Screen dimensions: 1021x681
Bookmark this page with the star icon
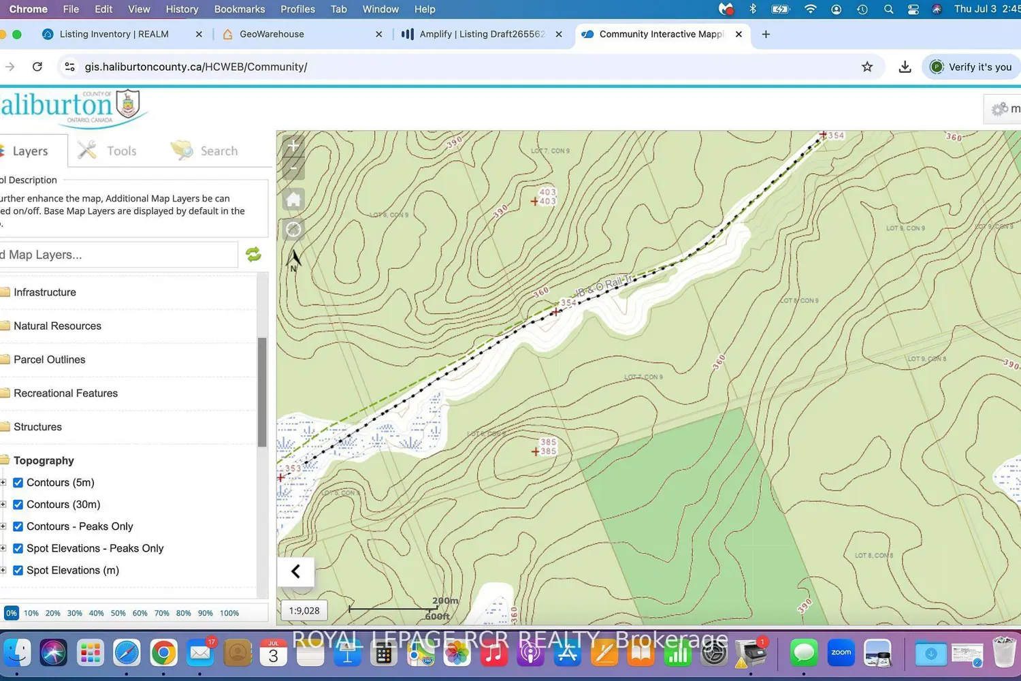tap(867, 67)
